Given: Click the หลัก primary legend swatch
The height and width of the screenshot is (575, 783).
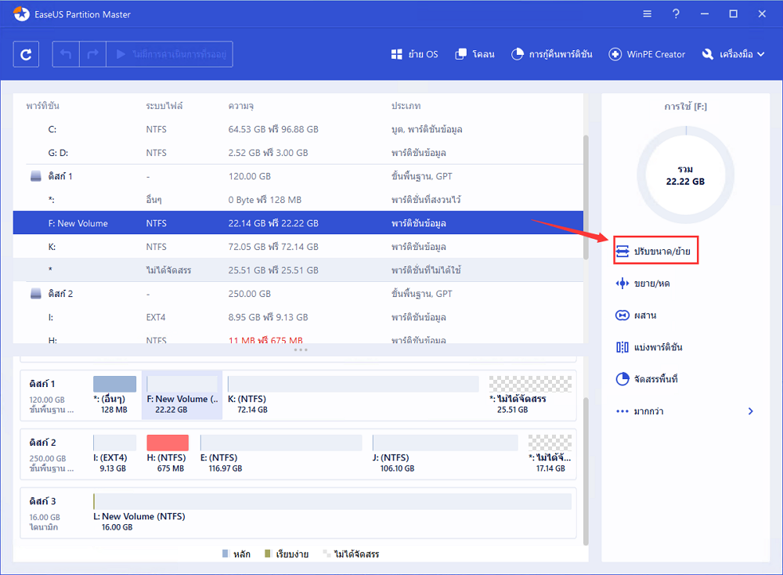Looking at the screenshot, I should (x=226, y=554).
